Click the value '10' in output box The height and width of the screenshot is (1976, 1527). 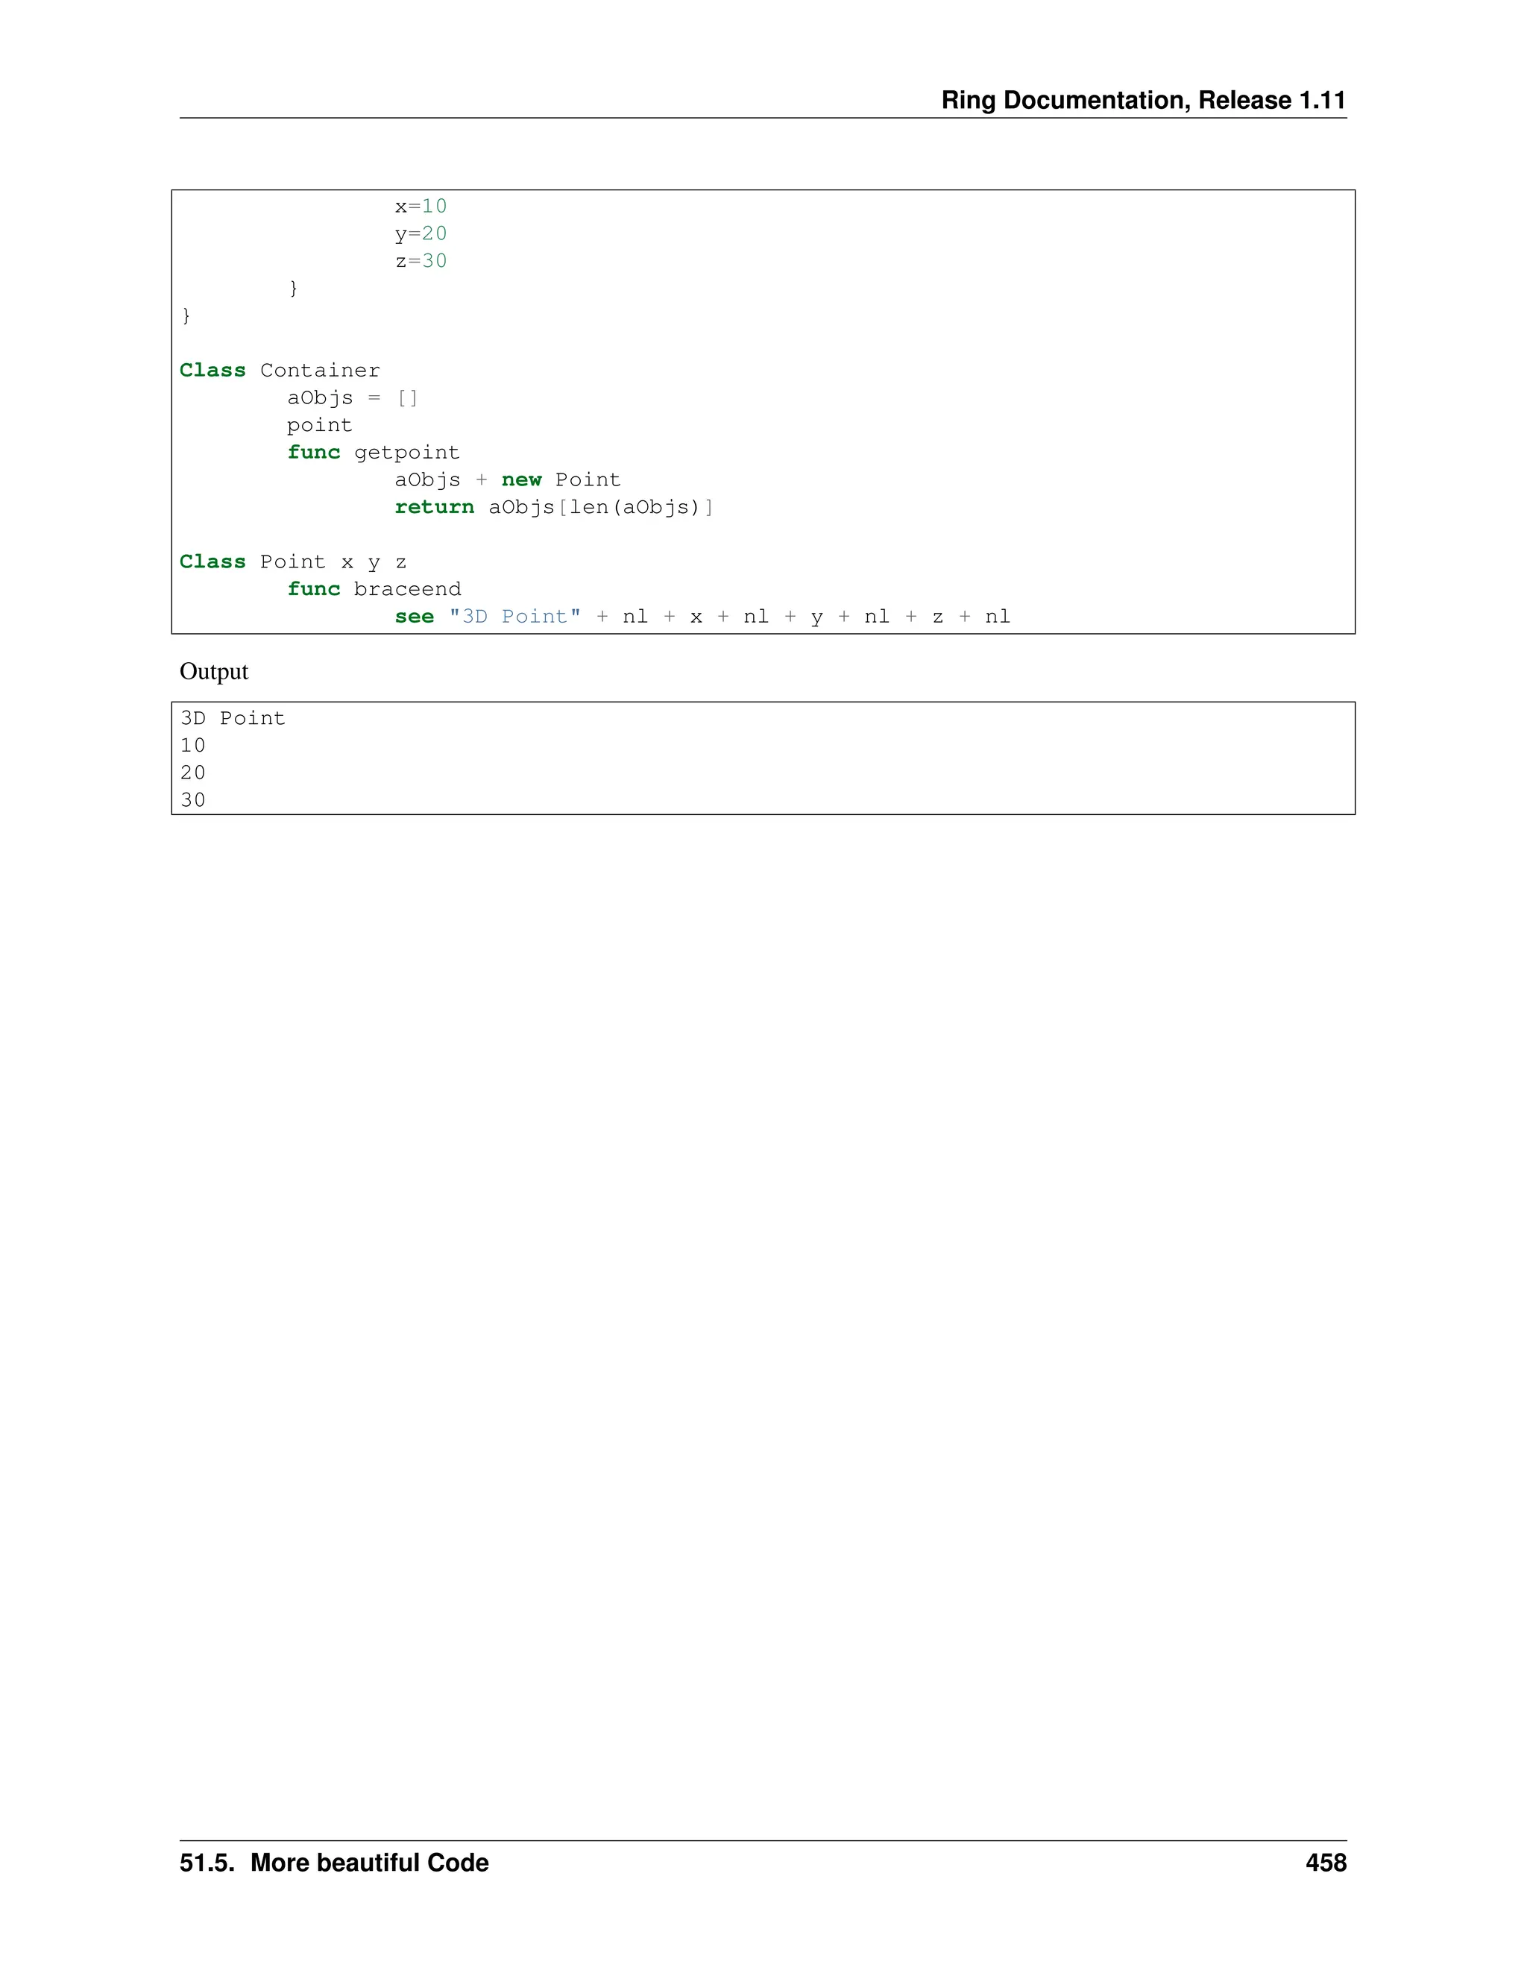point(192,746)
